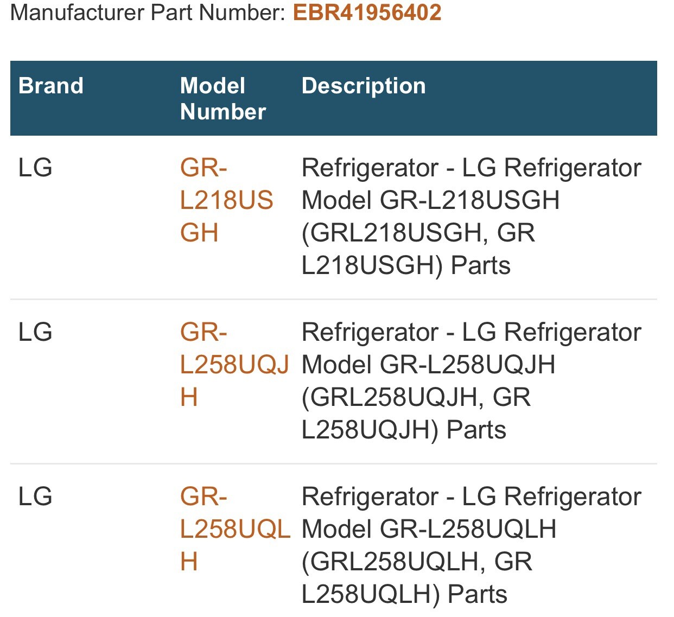The width and height of the screenshot is (674, 617).
Task: Open the GR-L258UQJH model link
Action: click(x=234, y=365)
